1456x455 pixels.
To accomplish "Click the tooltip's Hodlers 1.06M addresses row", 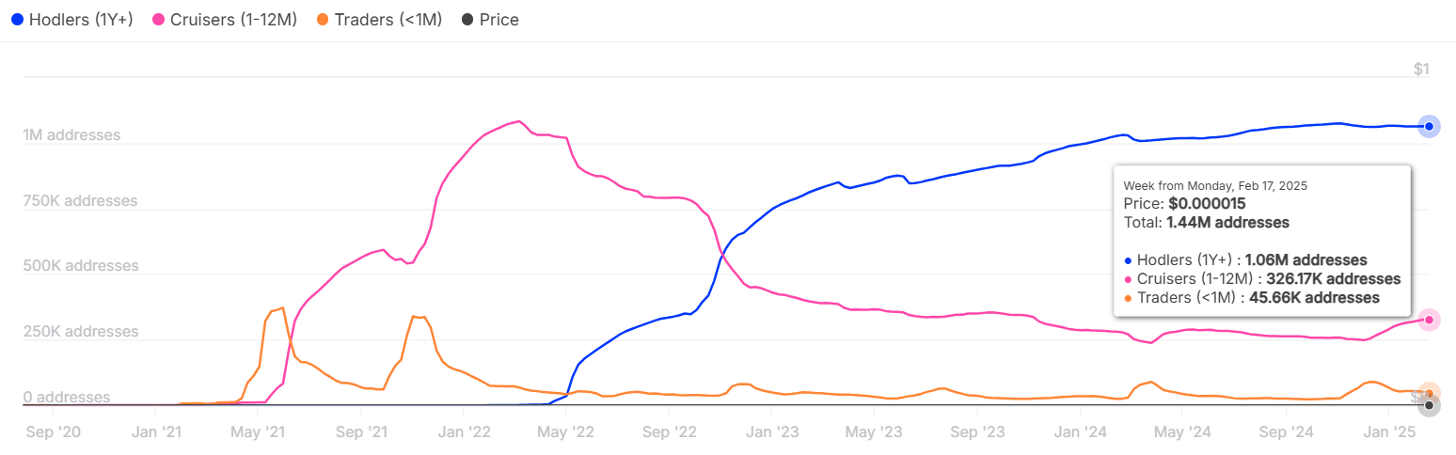I will 1251,260.
